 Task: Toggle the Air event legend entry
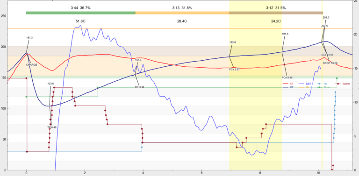tap(322, 84)
